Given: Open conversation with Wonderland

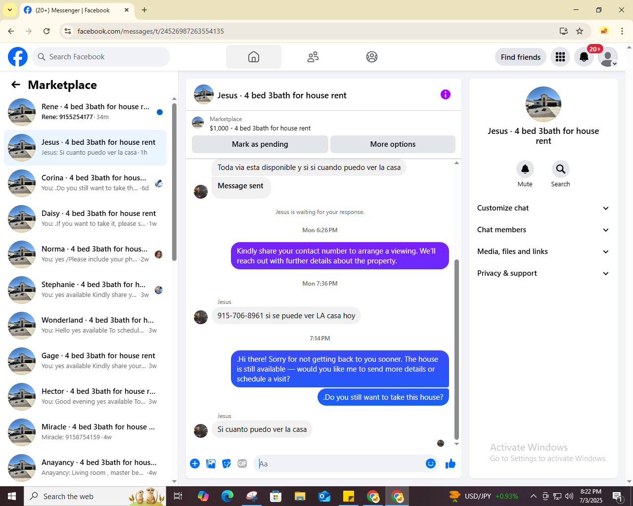Looking at the screenshot, I should click(85, 326).
